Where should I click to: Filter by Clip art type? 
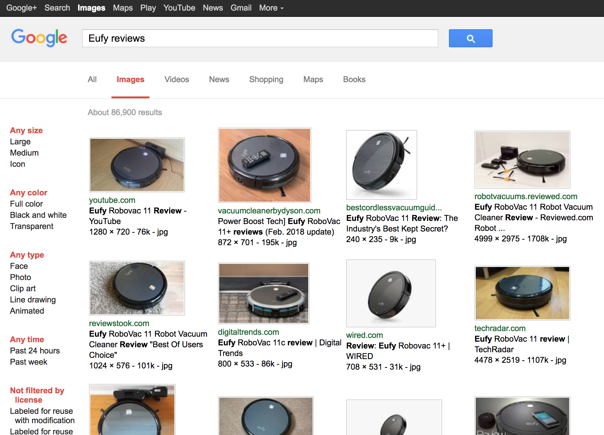pyautogui.click(x=23, y=288)
